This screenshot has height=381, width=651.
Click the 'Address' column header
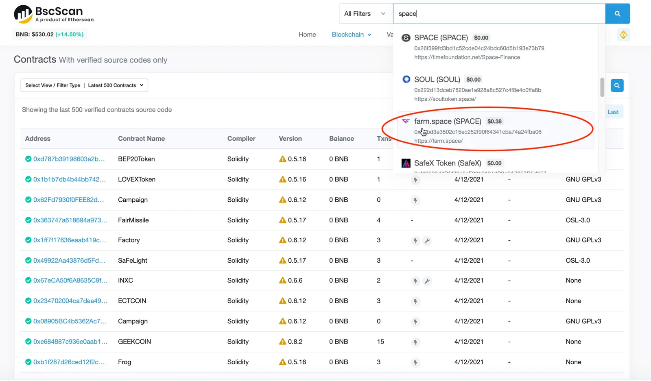[x=38, y=139]
